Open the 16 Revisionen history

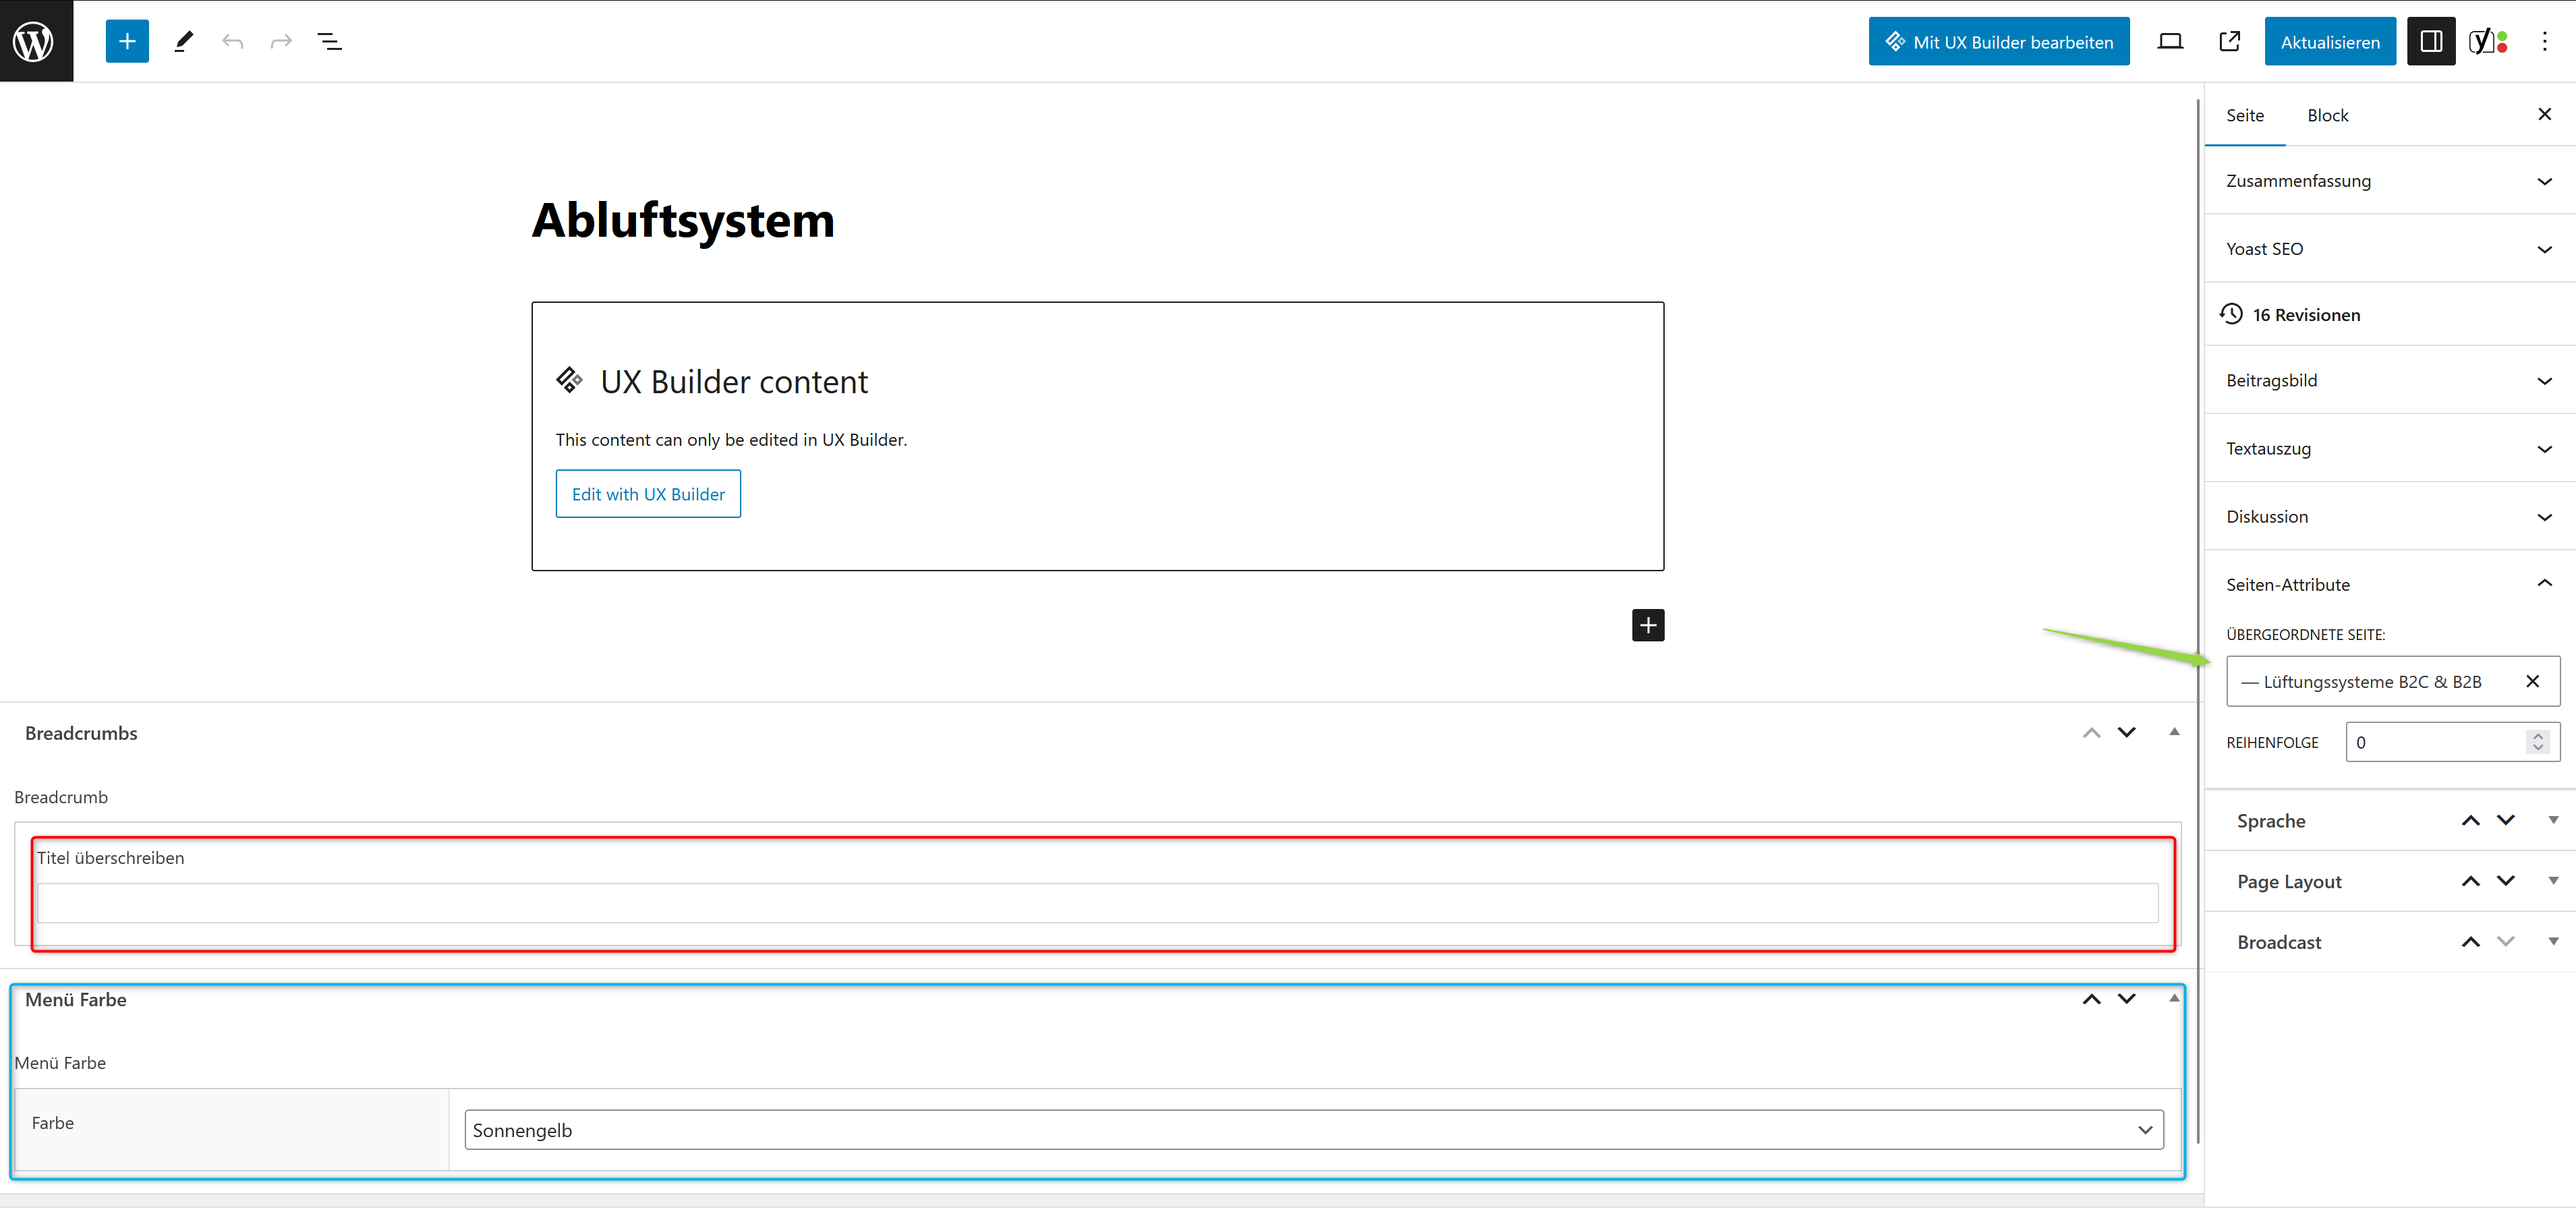[2305, 315]
